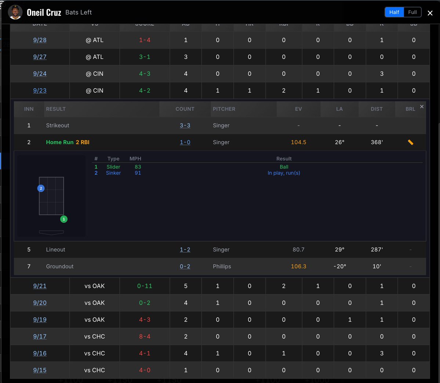This screenshot has width=440, height=383.
Task: Click the -20° launch angle value
Action: pyautogui.click(x=339, y=266)
